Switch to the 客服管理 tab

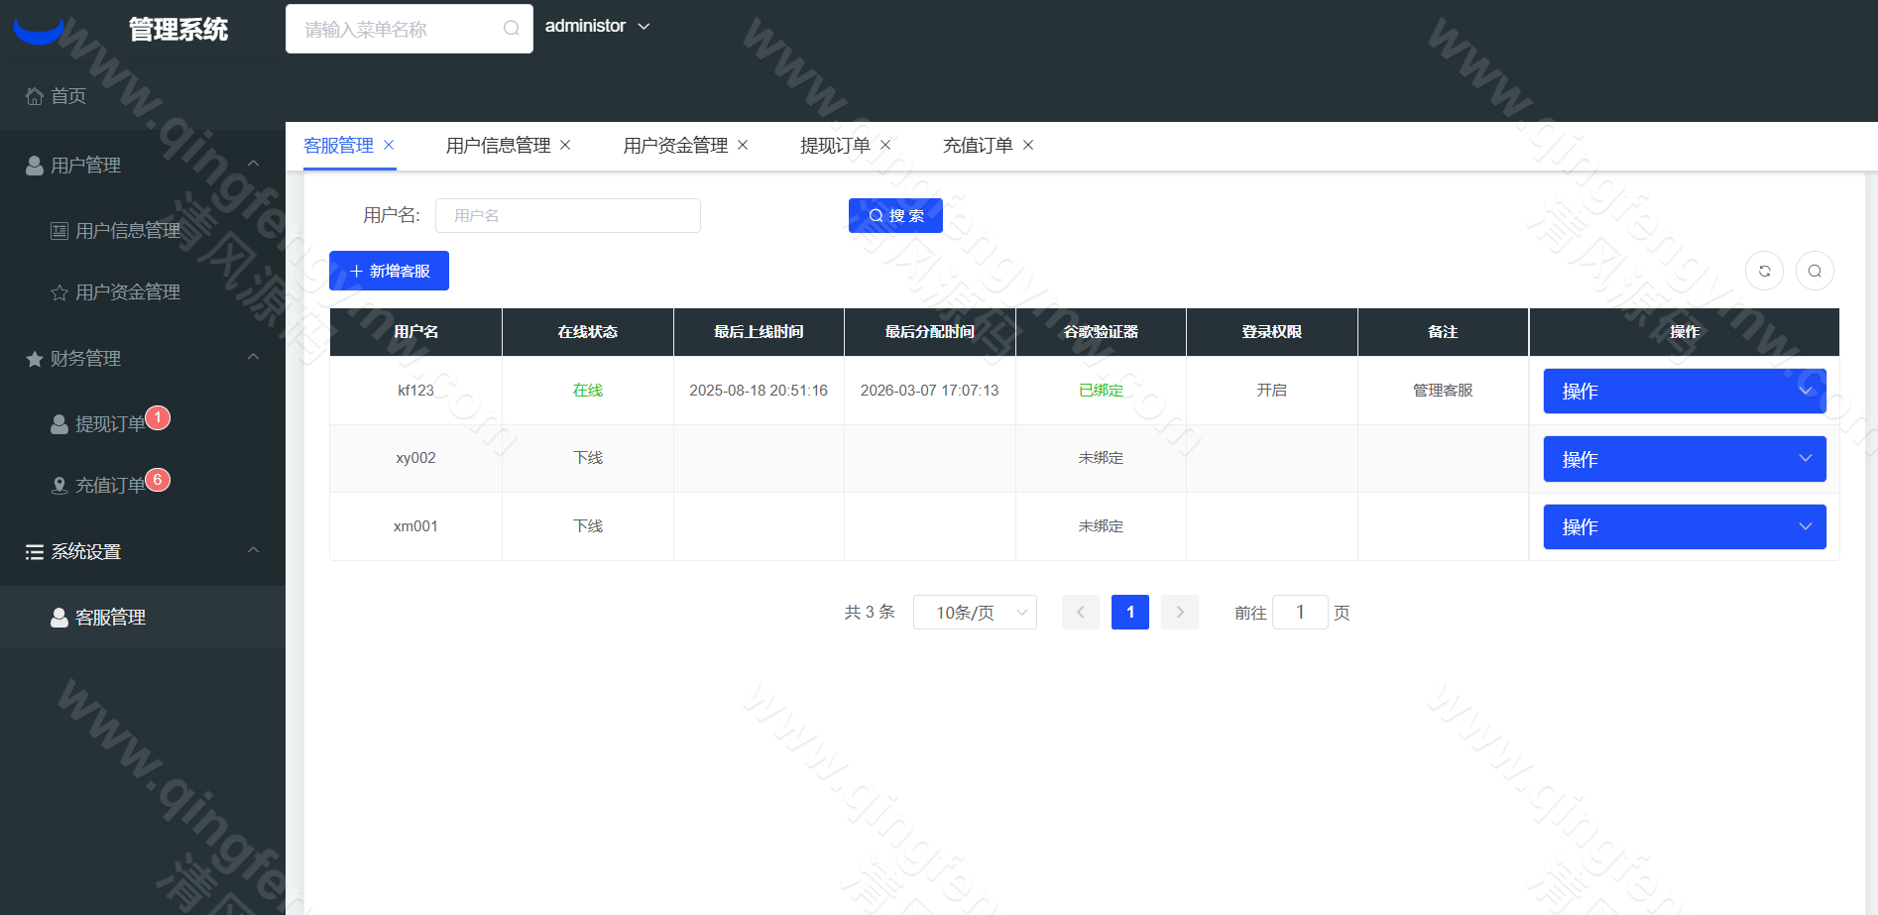pos(338,146)
